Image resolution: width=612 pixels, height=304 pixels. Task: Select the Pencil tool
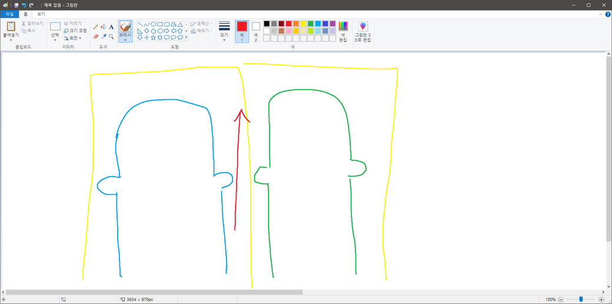(96, 27)
